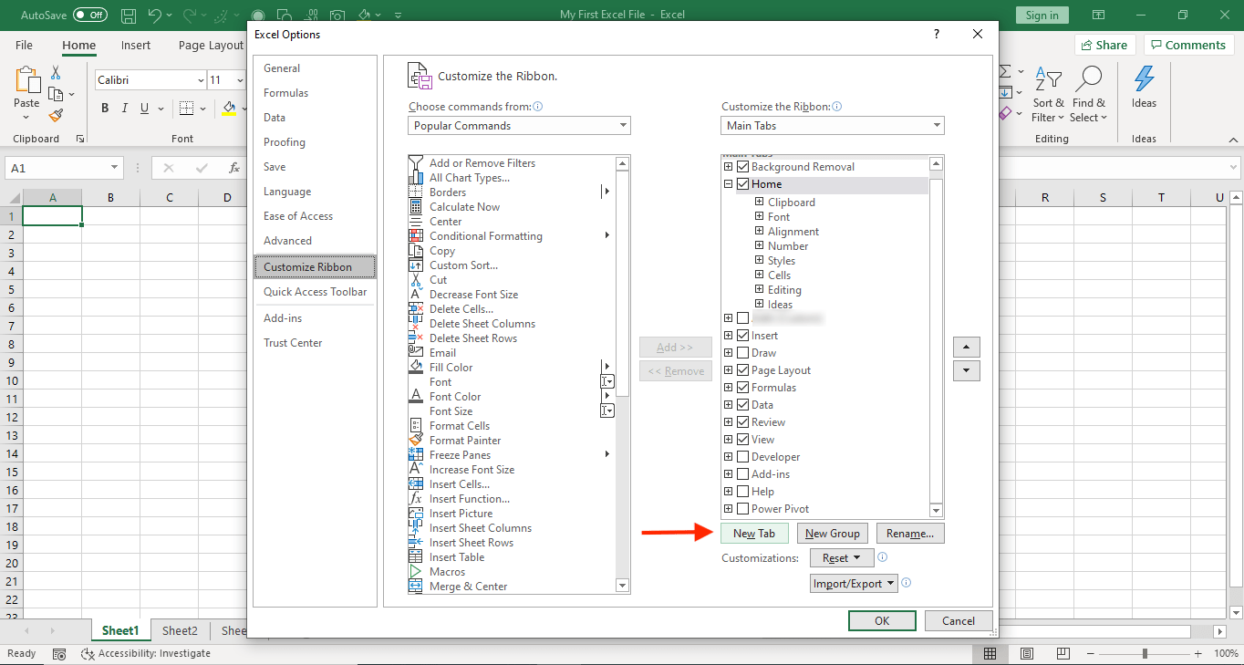Click Page Break Preview icon in status bar
1244x665 pixels.
click(x=1063, y=654)
